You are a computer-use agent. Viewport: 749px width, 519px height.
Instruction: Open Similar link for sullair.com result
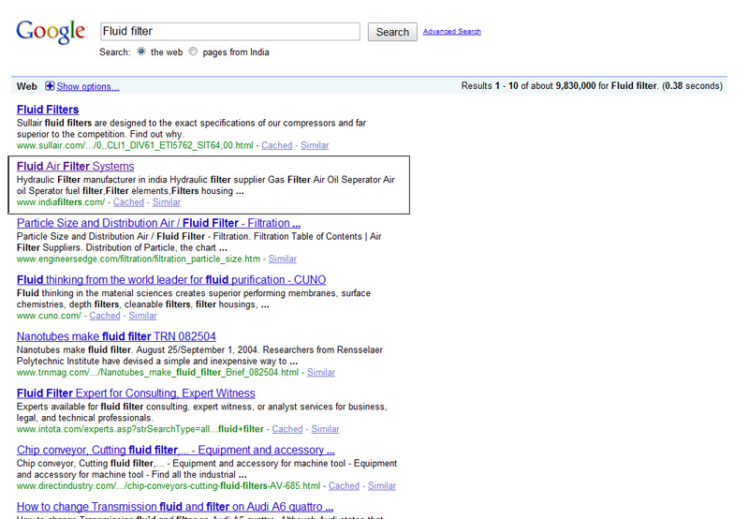[x=315, y=145]
